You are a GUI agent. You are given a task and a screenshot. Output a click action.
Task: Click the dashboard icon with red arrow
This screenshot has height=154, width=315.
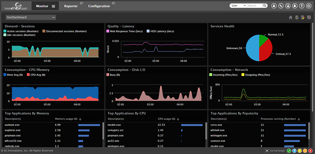point(309,17)
